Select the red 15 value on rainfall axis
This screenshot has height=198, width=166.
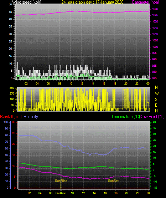[x=14, y=155]
